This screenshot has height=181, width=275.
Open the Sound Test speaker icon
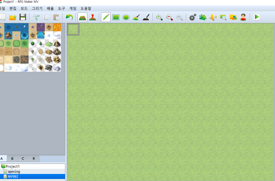[213, 17]
